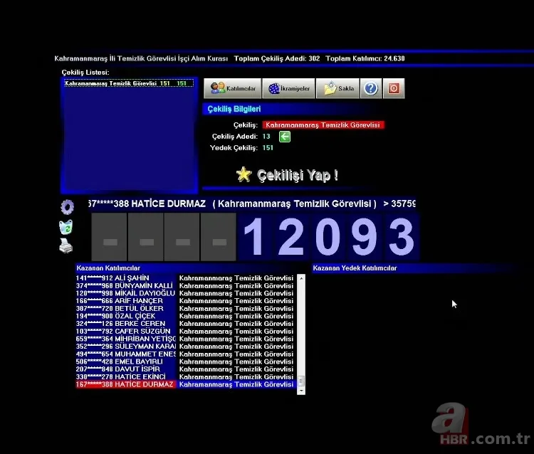Select winner row MUHAMMET ENES
The width and height of the screenshot is (534, 454).
[x=186, y=354]
